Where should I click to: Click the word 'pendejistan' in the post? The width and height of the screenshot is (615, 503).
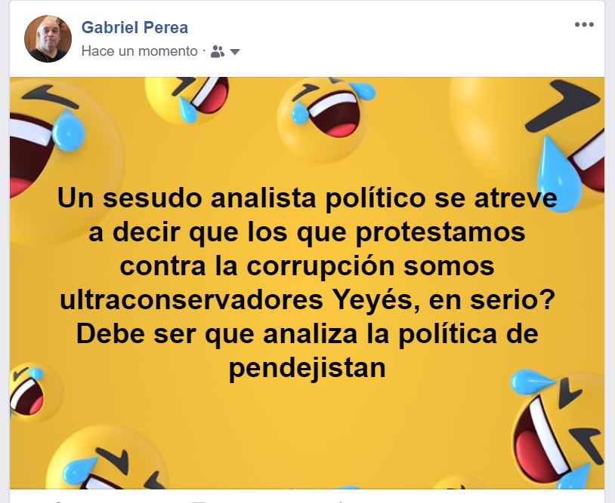point(307,367)
